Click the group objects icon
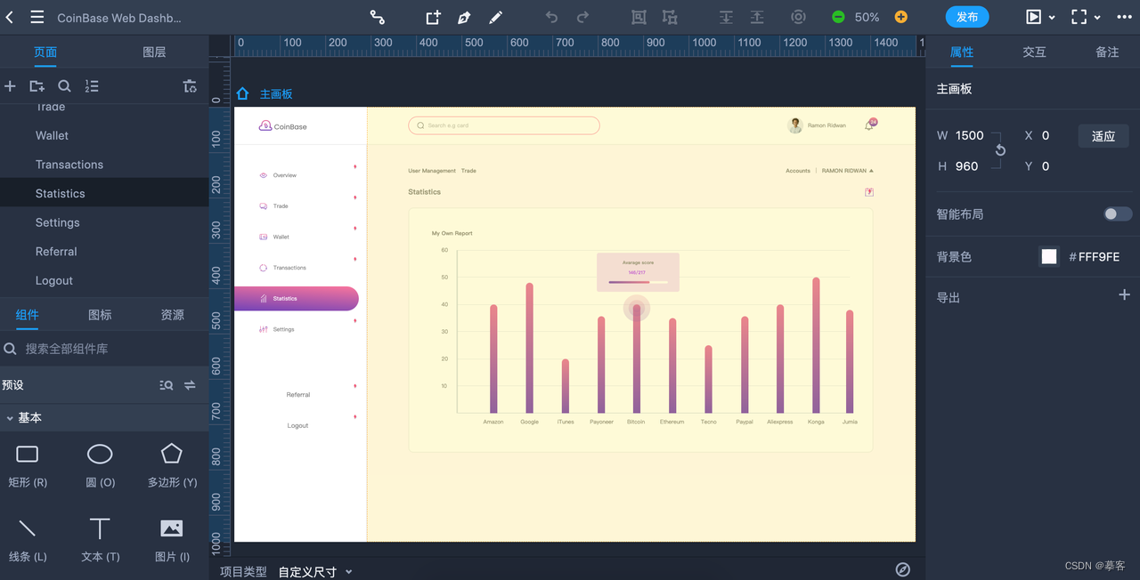The width and height of the screenshot is (1140, 580). (639, 17)
